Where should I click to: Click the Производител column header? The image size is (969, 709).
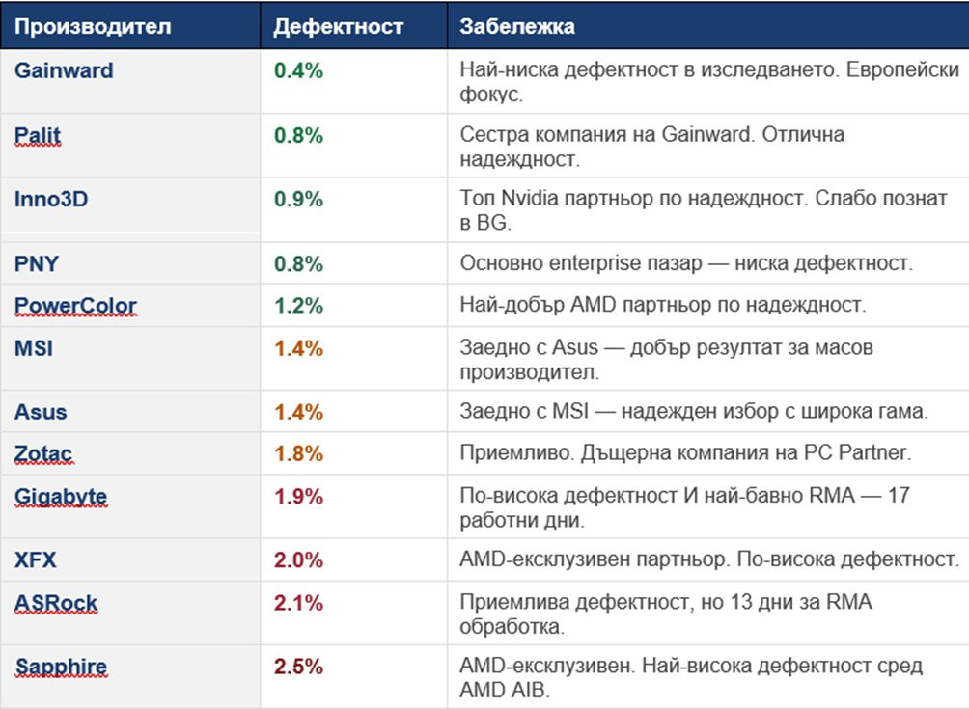pos(92,26)
